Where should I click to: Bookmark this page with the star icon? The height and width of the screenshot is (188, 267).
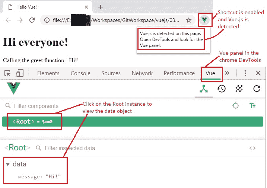189,20
